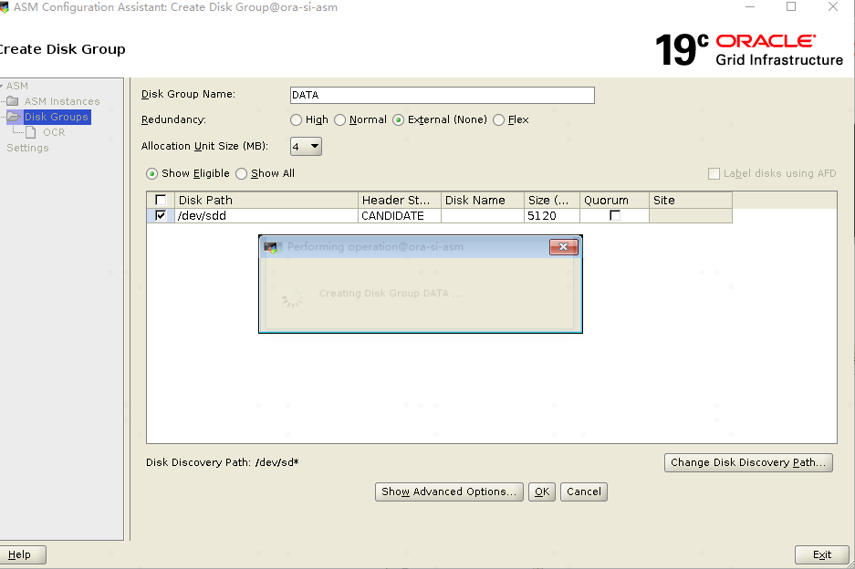Open Settings in the left panel

coord(27,148)
